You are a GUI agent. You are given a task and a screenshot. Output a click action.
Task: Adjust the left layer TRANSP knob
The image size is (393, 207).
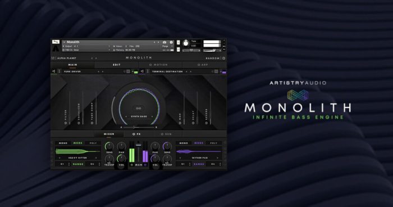tap(109, 159)
